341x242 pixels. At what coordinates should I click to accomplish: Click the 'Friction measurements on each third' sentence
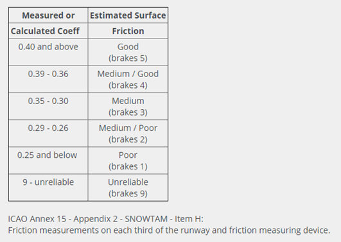(x=169, y=230)
